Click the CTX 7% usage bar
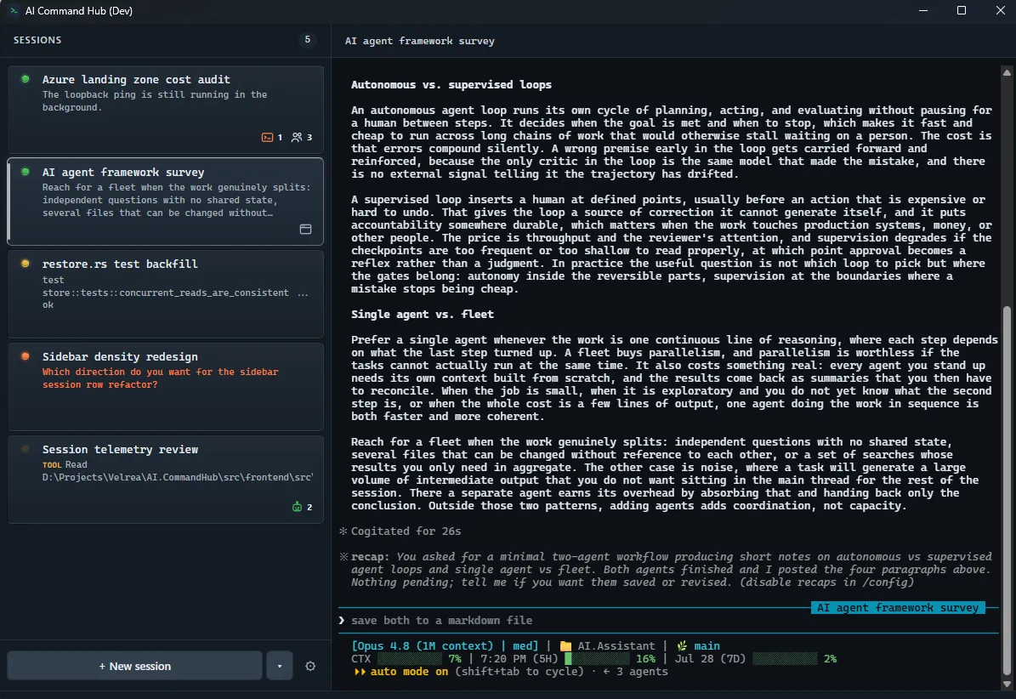The image size is (1016, 699). click(409, 659)
